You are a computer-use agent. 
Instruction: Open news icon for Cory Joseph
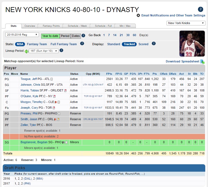coord(54,108)
